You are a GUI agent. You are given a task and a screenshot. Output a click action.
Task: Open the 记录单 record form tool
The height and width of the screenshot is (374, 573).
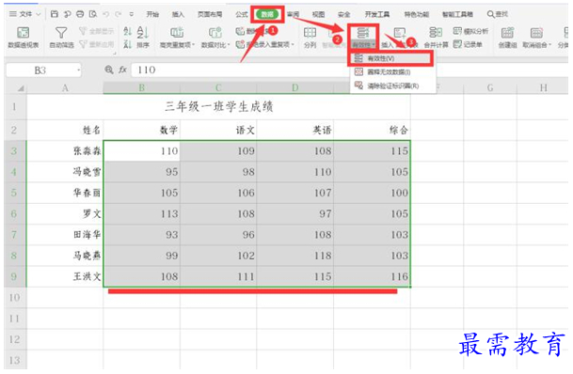pos(468,44)
